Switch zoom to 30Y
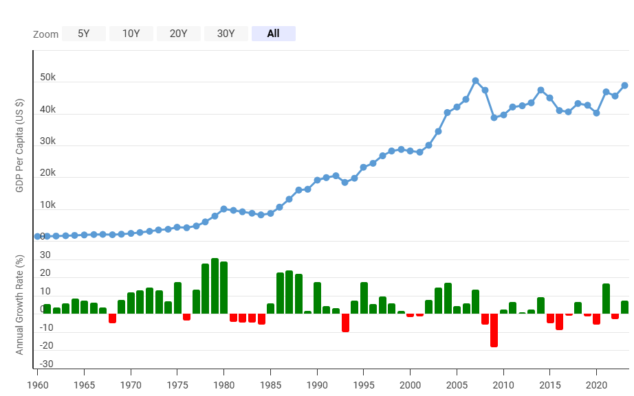 (x=226, y=34)
